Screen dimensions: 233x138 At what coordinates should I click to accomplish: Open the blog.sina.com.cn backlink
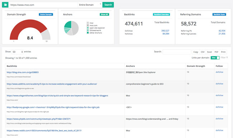coord(23,72)
